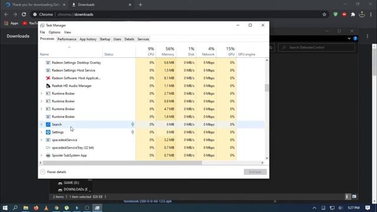Open the Chrome profile avatar icon

click(x=362, y=14)
